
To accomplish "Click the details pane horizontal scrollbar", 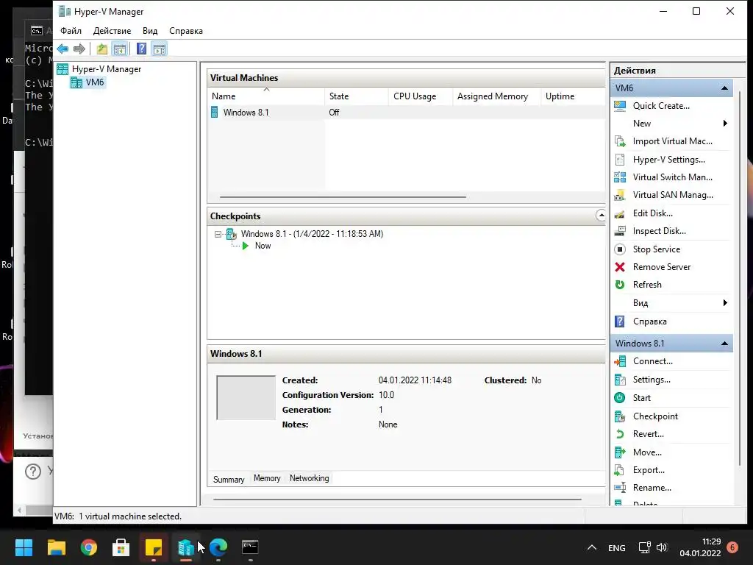I will 397,500.
